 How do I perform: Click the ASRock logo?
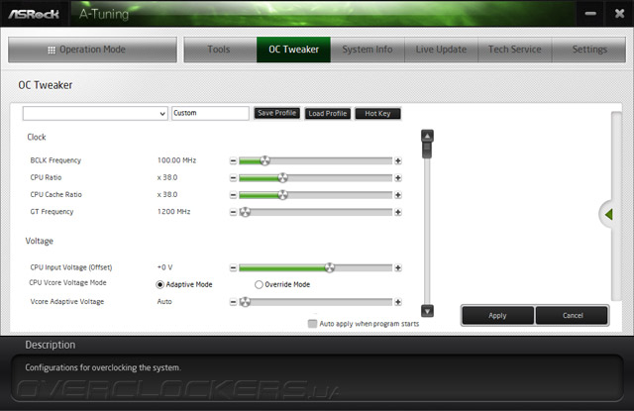[x=34, y=14]
